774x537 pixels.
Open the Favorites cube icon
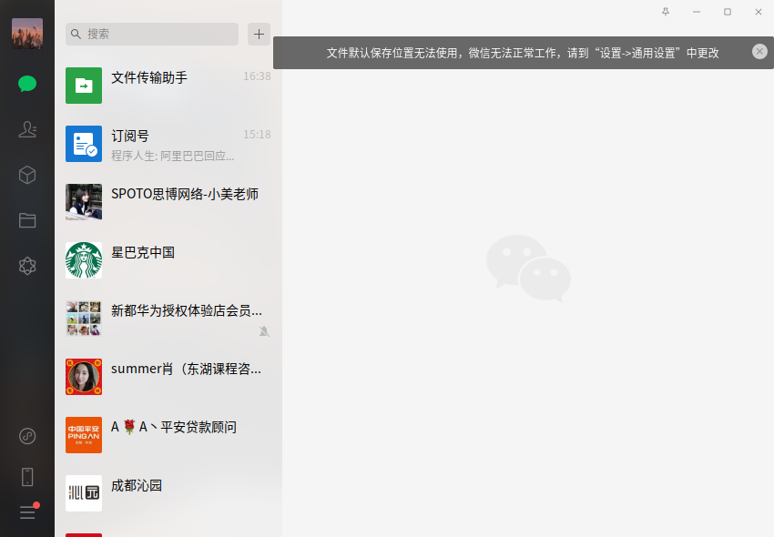pos(27,175)
